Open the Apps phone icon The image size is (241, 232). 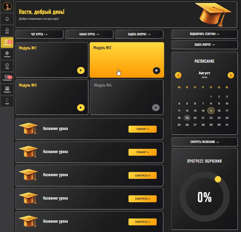(7, 101)
